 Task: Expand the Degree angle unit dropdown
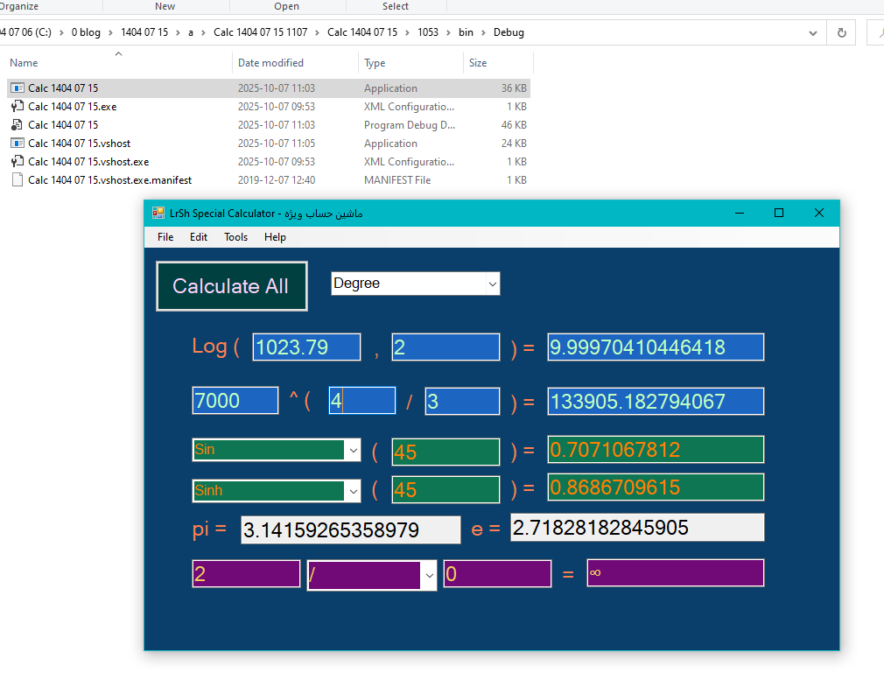[x=493, y=284]
